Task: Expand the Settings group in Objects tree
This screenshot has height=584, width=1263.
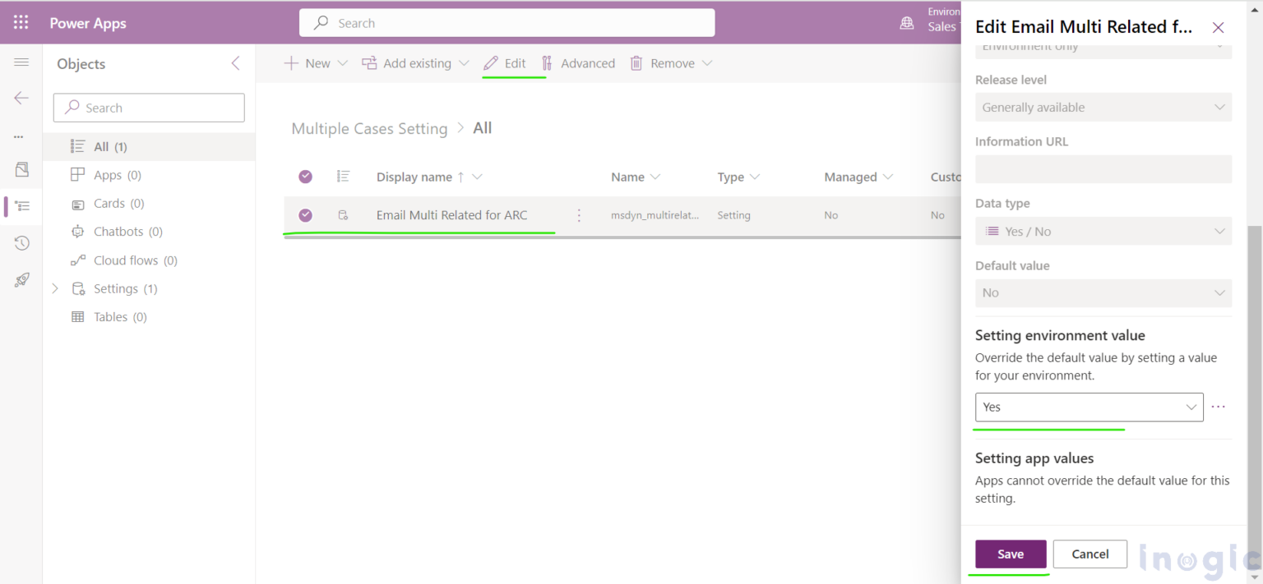Action: [55, 288]
